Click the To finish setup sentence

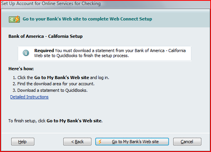(56, 121)
